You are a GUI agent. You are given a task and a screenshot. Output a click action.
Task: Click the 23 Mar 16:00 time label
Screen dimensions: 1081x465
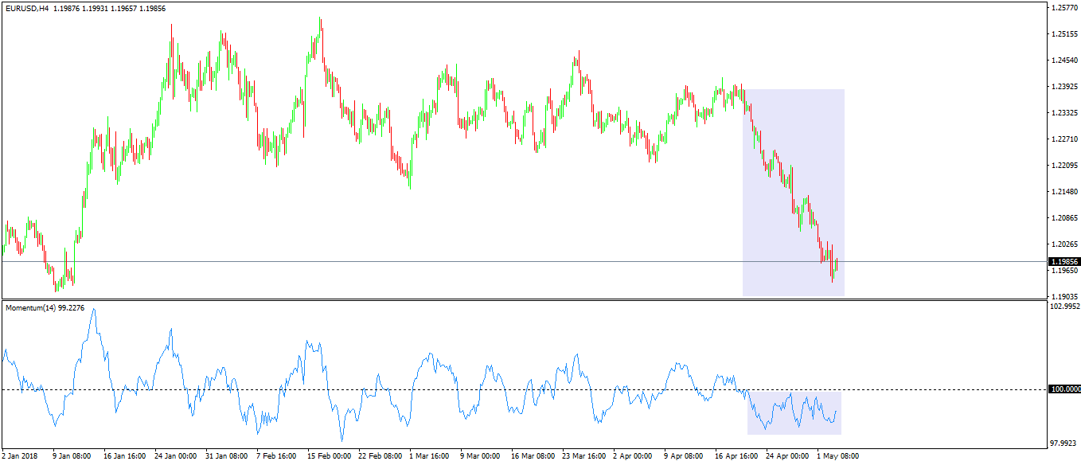tap(584, 457)
